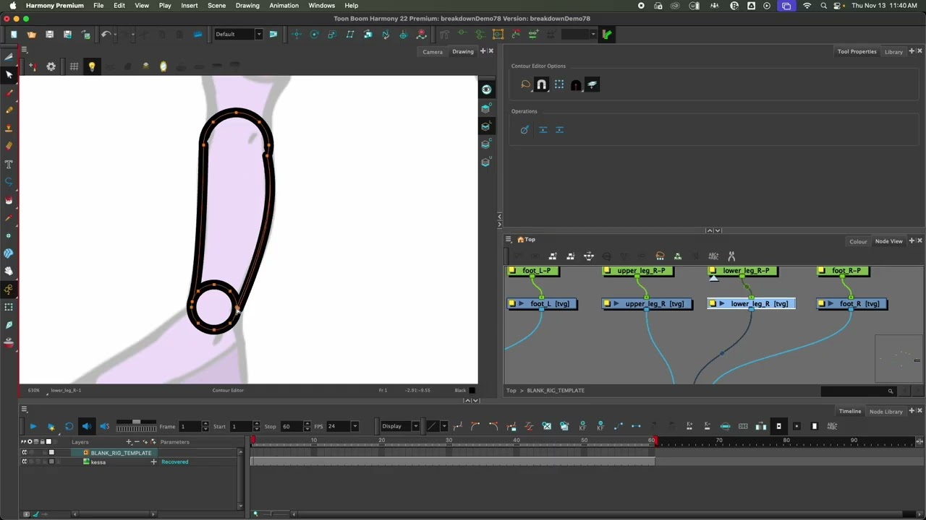The width and height of the screenshot is (926, 520).
Task: Toggle the Show Grid icon
Action: click(x=74, y=66)
